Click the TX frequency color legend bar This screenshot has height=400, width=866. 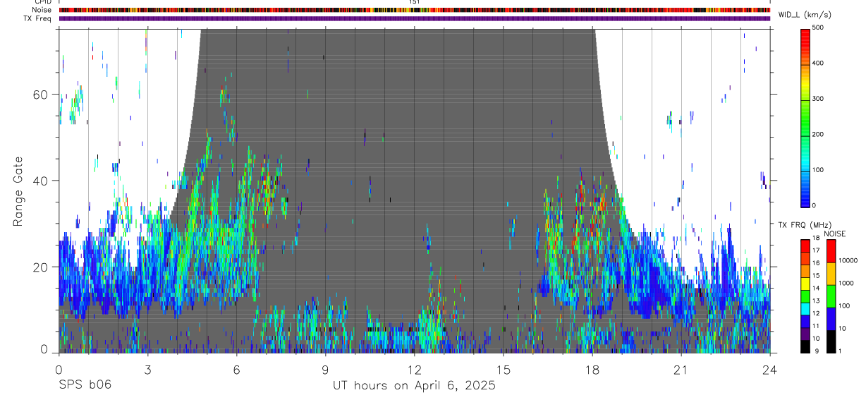(x=805, y=296)
